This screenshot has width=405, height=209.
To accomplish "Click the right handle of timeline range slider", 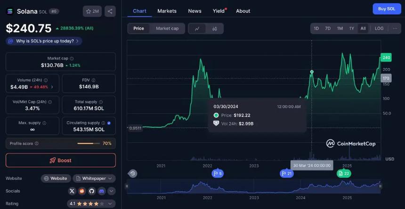I will coord(381,186).
